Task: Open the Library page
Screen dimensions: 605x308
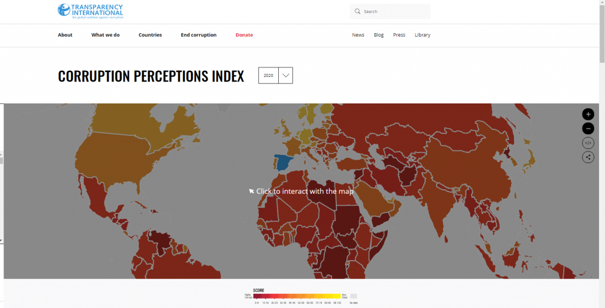Action: [x=422, y=35]
